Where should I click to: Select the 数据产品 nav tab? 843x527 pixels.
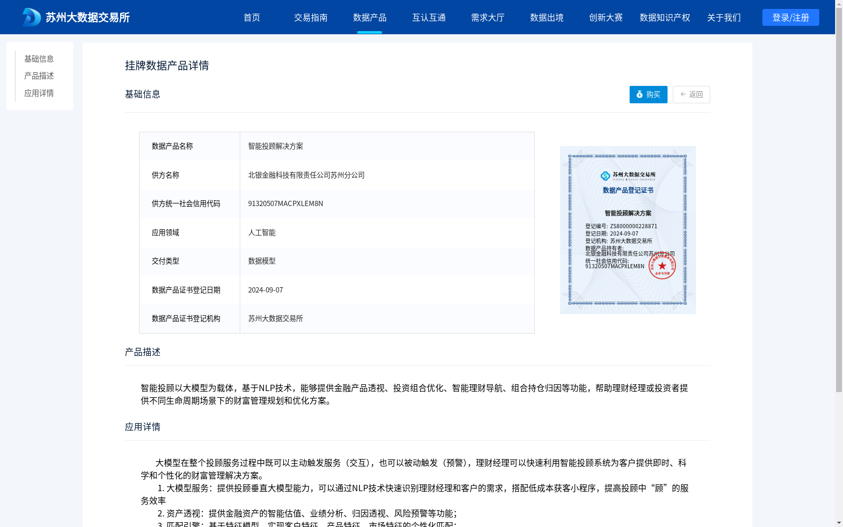tap(370, 17)
